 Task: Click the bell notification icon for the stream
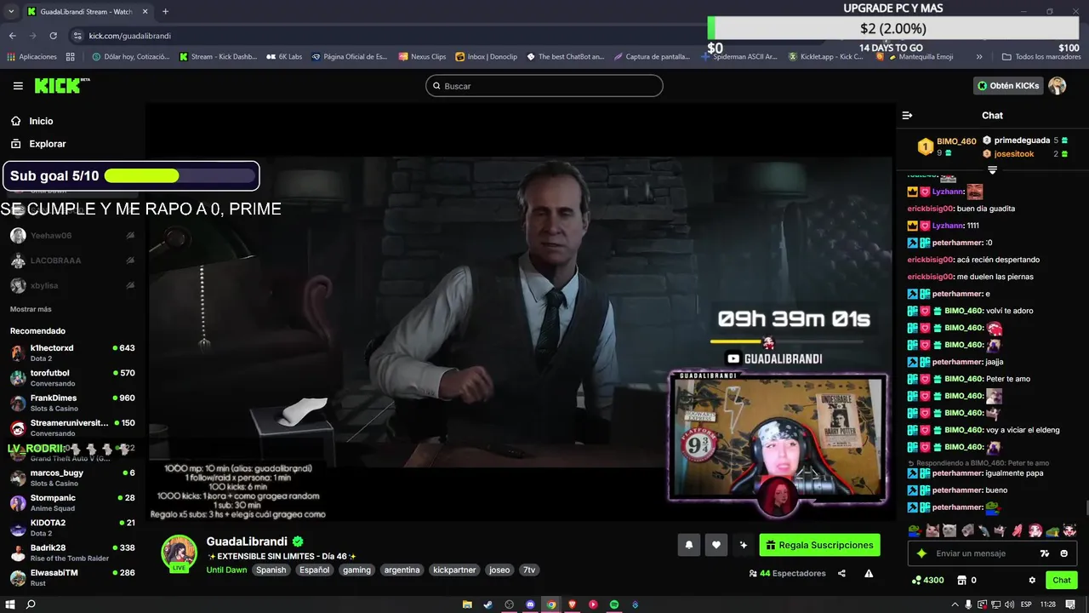point(689,545)
